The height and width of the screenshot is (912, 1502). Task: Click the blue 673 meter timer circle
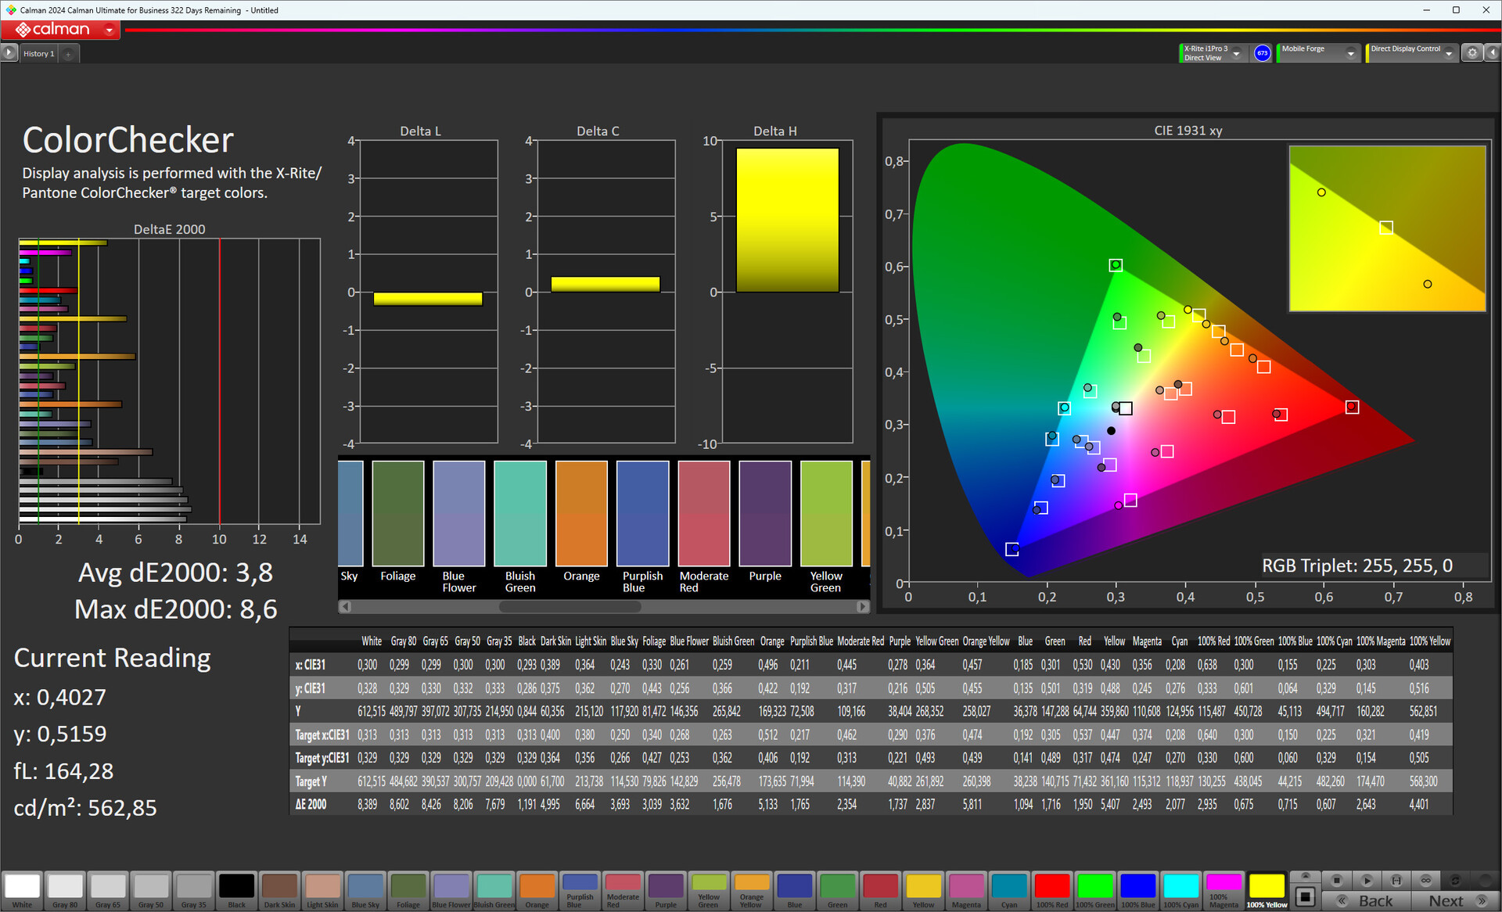(1262, 53)
